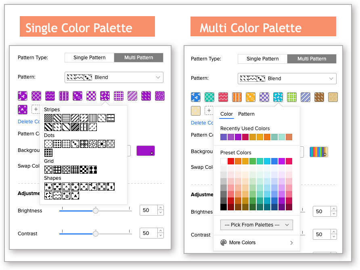Open the Blend pattern dropdown in the left panel
Screen dimensions: 360x270
coord(114,77)
